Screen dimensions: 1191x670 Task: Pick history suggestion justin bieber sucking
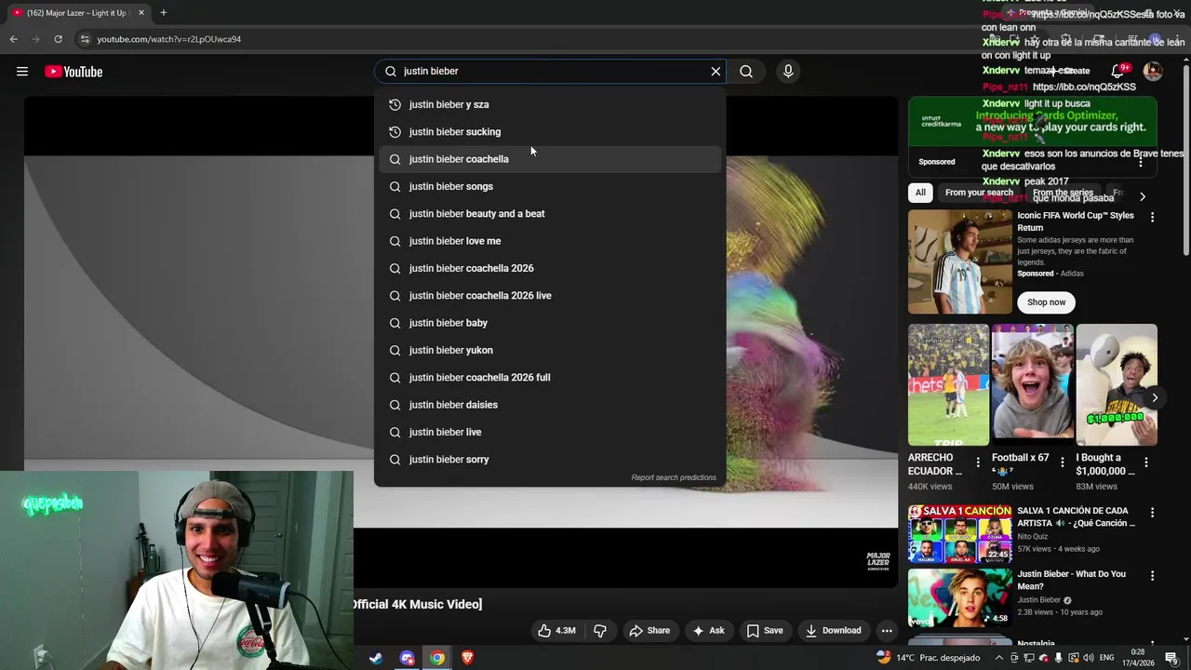550,132
